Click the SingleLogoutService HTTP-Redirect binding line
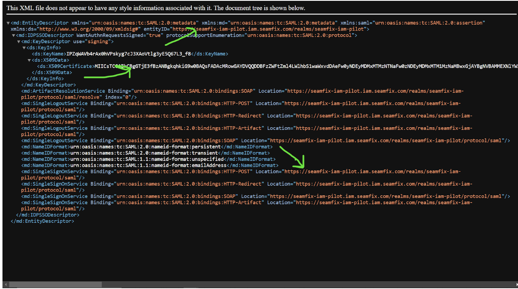Image resolution: width=518 pixels, height=289 pixels. point(247,119)
